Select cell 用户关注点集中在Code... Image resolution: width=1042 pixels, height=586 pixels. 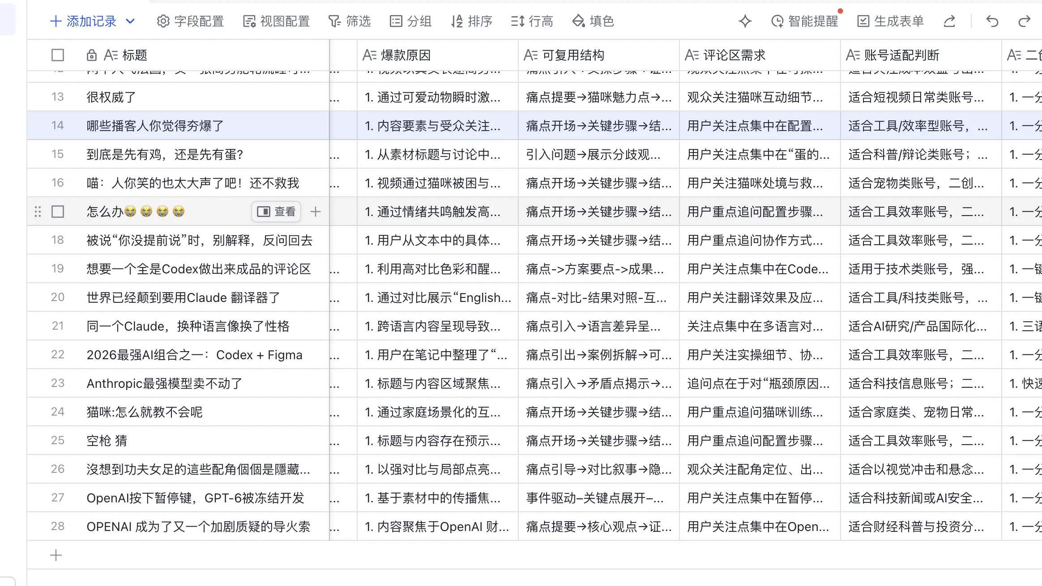coord(760,269)
